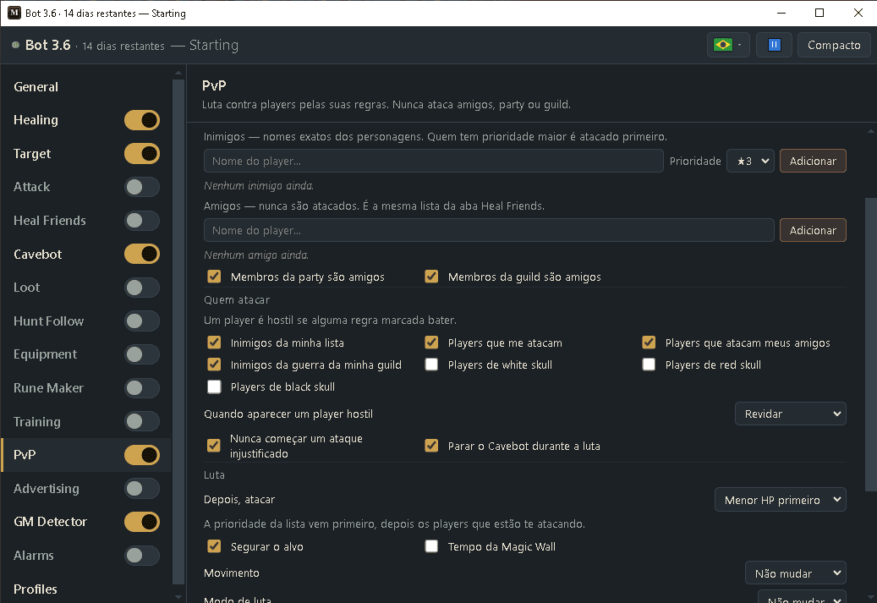Enable the Loot toggle
The height and width of the screenshot is (603, 877).
point(142,288)
